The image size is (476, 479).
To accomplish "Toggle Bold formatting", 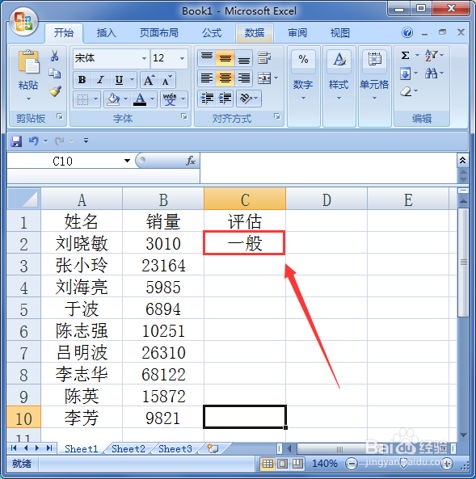I will pyautogui.click(x=82, y=80).
